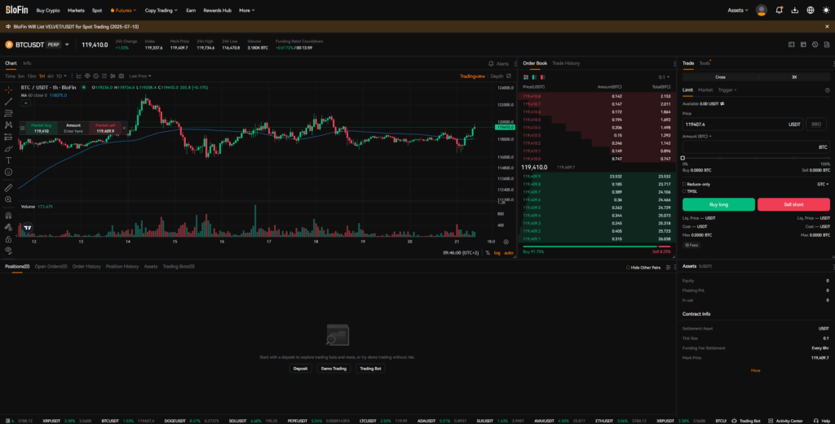This screenshot has width=835, height=424.
Task: Check the Reduce-only checkbox
Action: click(x=684, y=185)
